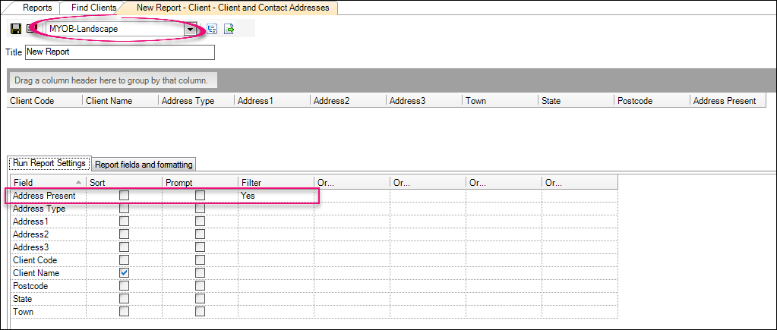Click the 'Drag a column header here' group area
The width and height of the screenshot is (777, 330).
click(x=114, y=80)
